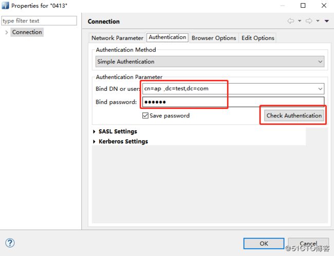Click the Properties window title icon
The height and width of the screenshot is (256, 334).
pyautogui.click(x=5, y=5)
